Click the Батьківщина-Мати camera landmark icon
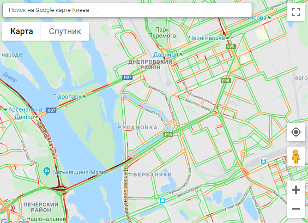 47,172
